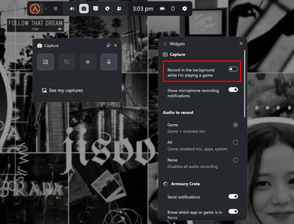Select the Game audio radio option
Image resolution: width=294 pixels, height=224 pixels.
tap(236, 125)
